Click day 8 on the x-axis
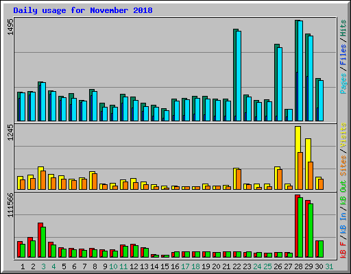This screenshot has width=351, height=274. [95, 266]
